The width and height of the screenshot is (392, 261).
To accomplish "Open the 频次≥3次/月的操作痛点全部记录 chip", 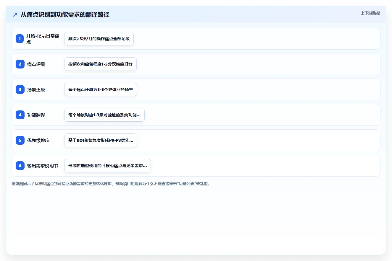I will (99, 39).
